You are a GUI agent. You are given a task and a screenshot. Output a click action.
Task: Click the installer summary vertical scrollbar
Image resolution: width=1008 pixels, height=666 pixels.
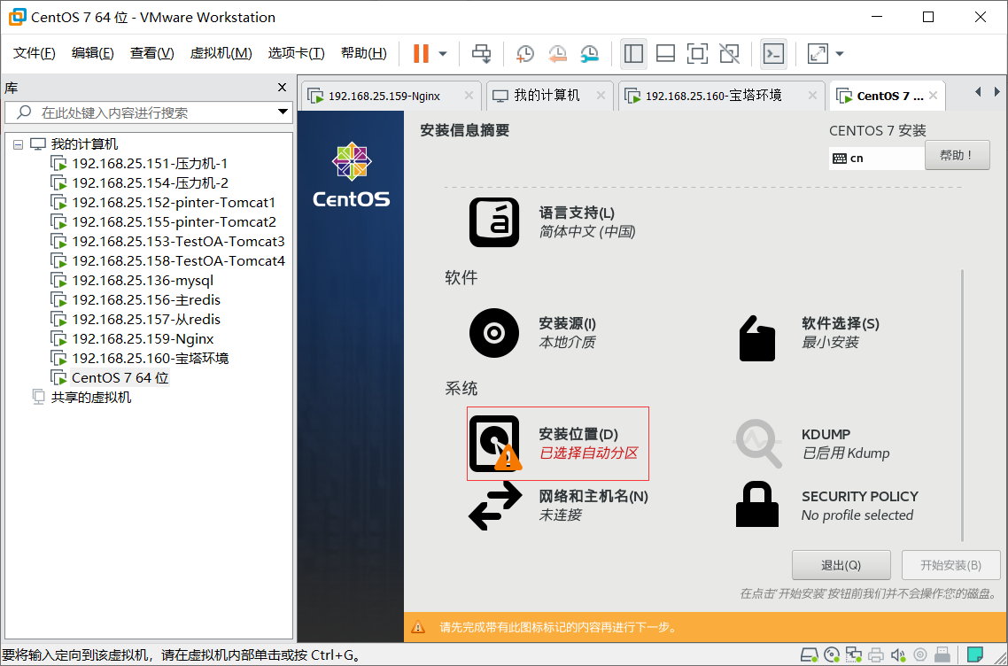962,406
